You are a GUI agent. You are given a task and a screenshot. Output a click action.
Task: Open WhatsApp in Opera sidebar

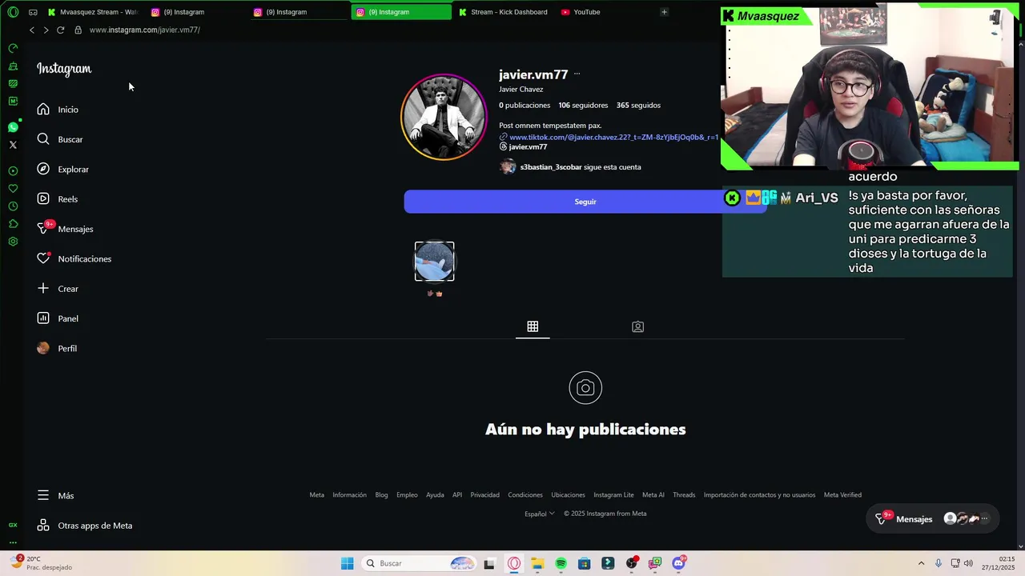point(13,127)
